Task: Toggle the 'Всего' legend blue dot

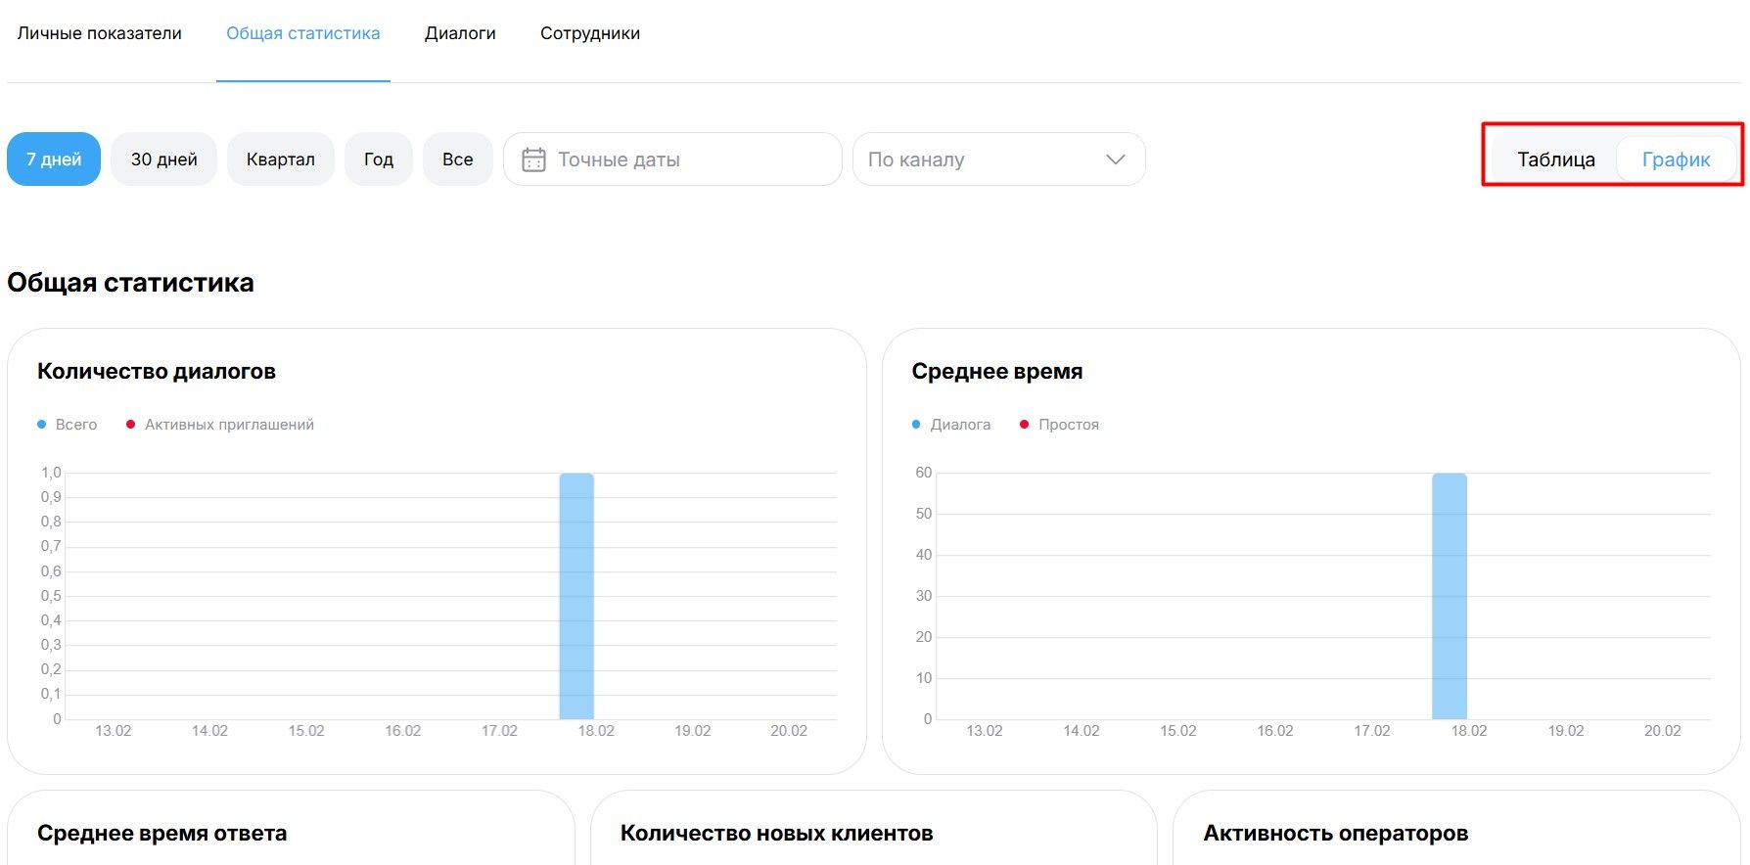Action: (42, 425)
